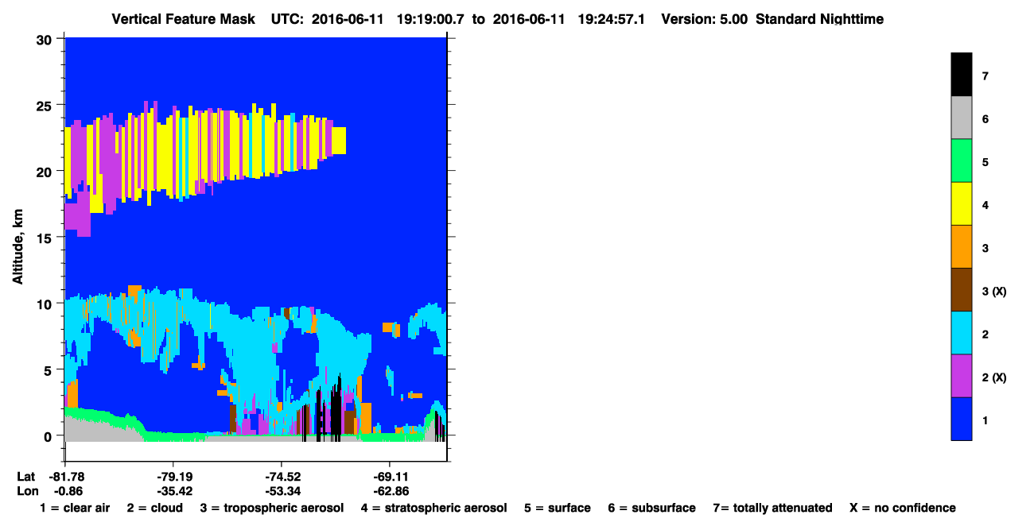
Task: Click the 'Lat' row label
Action: point(26,477)
